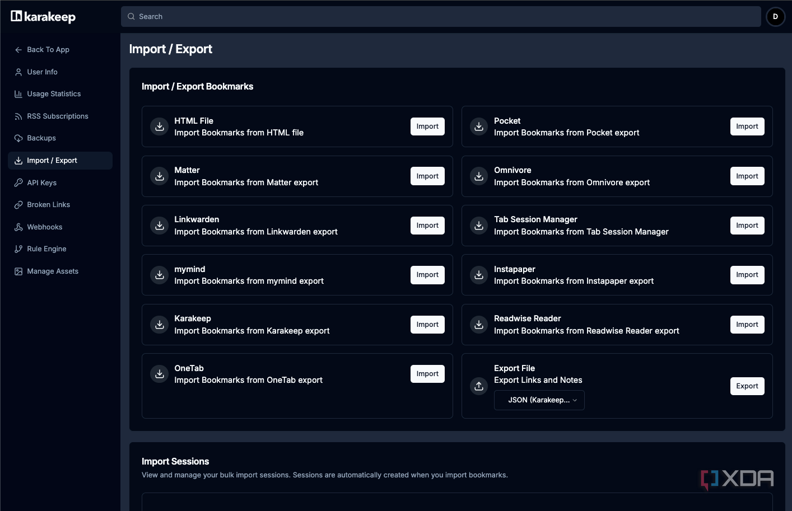This screenshot has height=511, width=792.
Task: Click the HTML File download icon
Action: pos(160,126)
